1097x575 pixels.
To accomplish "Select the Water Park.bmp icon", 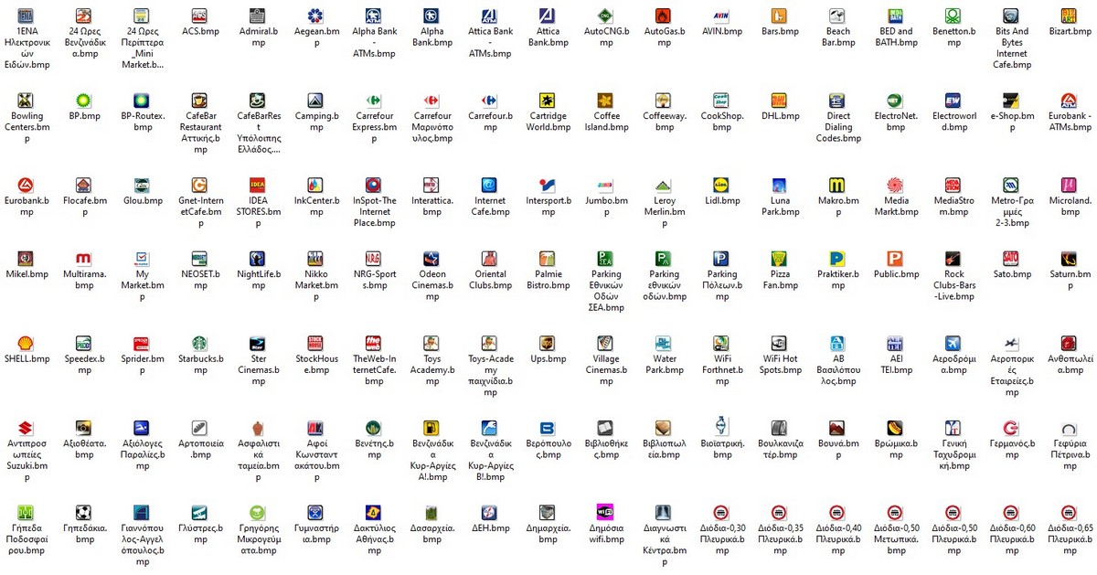I will pyautogui.click(x=663, y=344).
